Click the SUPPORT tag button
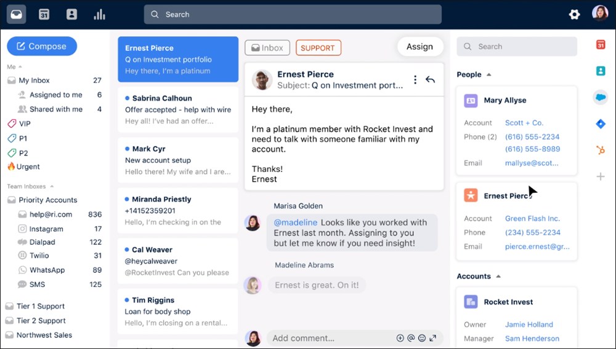 318,48
